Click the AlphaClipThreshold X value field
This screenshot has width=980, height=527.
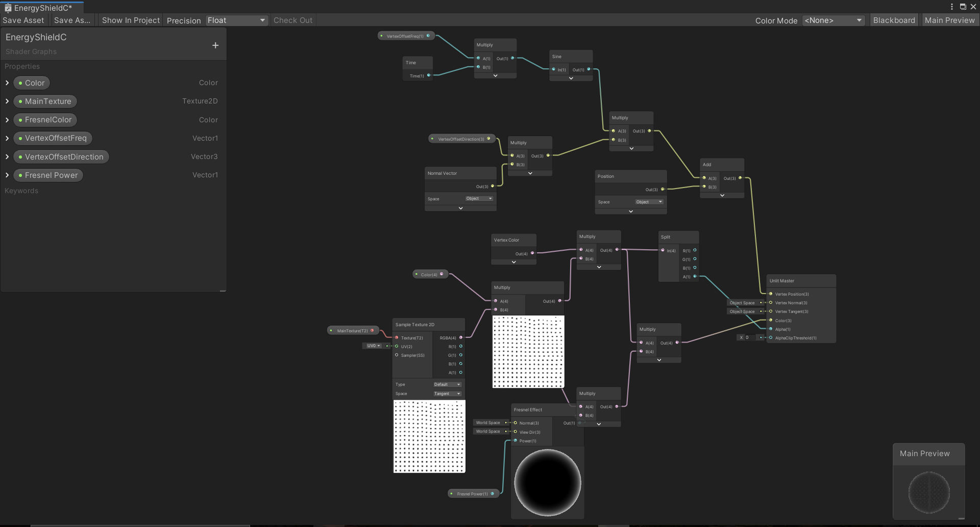[749, 337]
